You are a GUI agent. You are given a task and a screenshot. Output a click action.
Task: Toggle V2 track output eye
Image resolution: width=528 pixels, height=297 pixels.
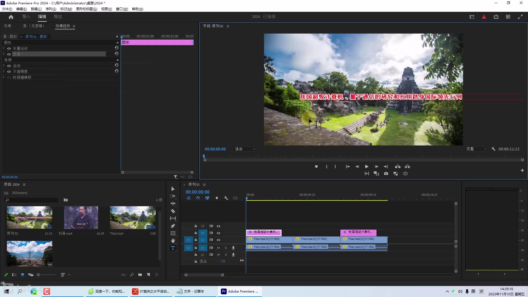pyautogui.click(x=219, y=233)
